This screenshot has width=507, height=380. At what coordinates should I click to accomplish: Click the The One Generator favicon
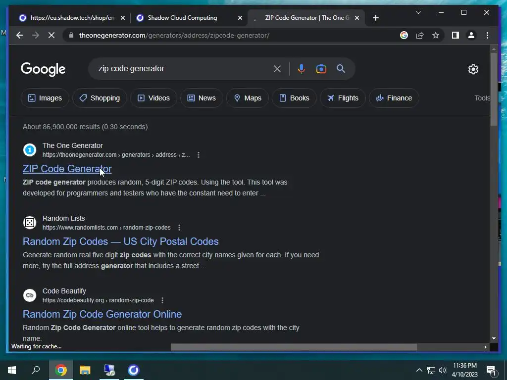click(29, 150)
